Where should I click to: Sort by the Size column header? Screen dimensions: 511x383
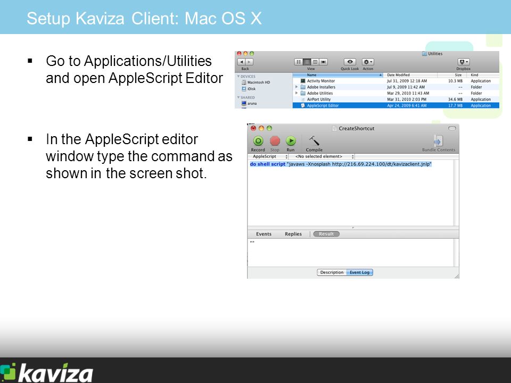451,75
